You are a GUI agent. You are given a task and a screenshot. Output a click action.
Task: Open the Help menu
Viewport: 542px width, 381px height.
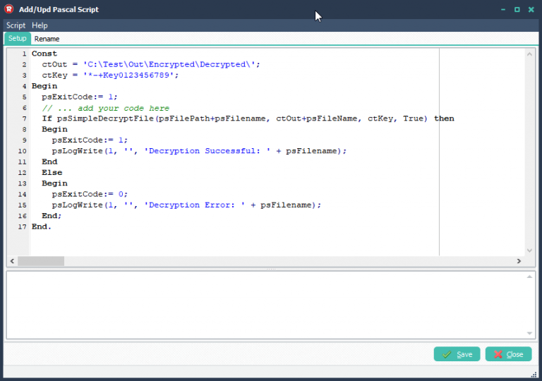click(40, 25)
